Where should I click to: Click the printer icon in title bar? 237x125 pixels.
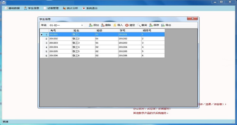(x=3, y=3)
